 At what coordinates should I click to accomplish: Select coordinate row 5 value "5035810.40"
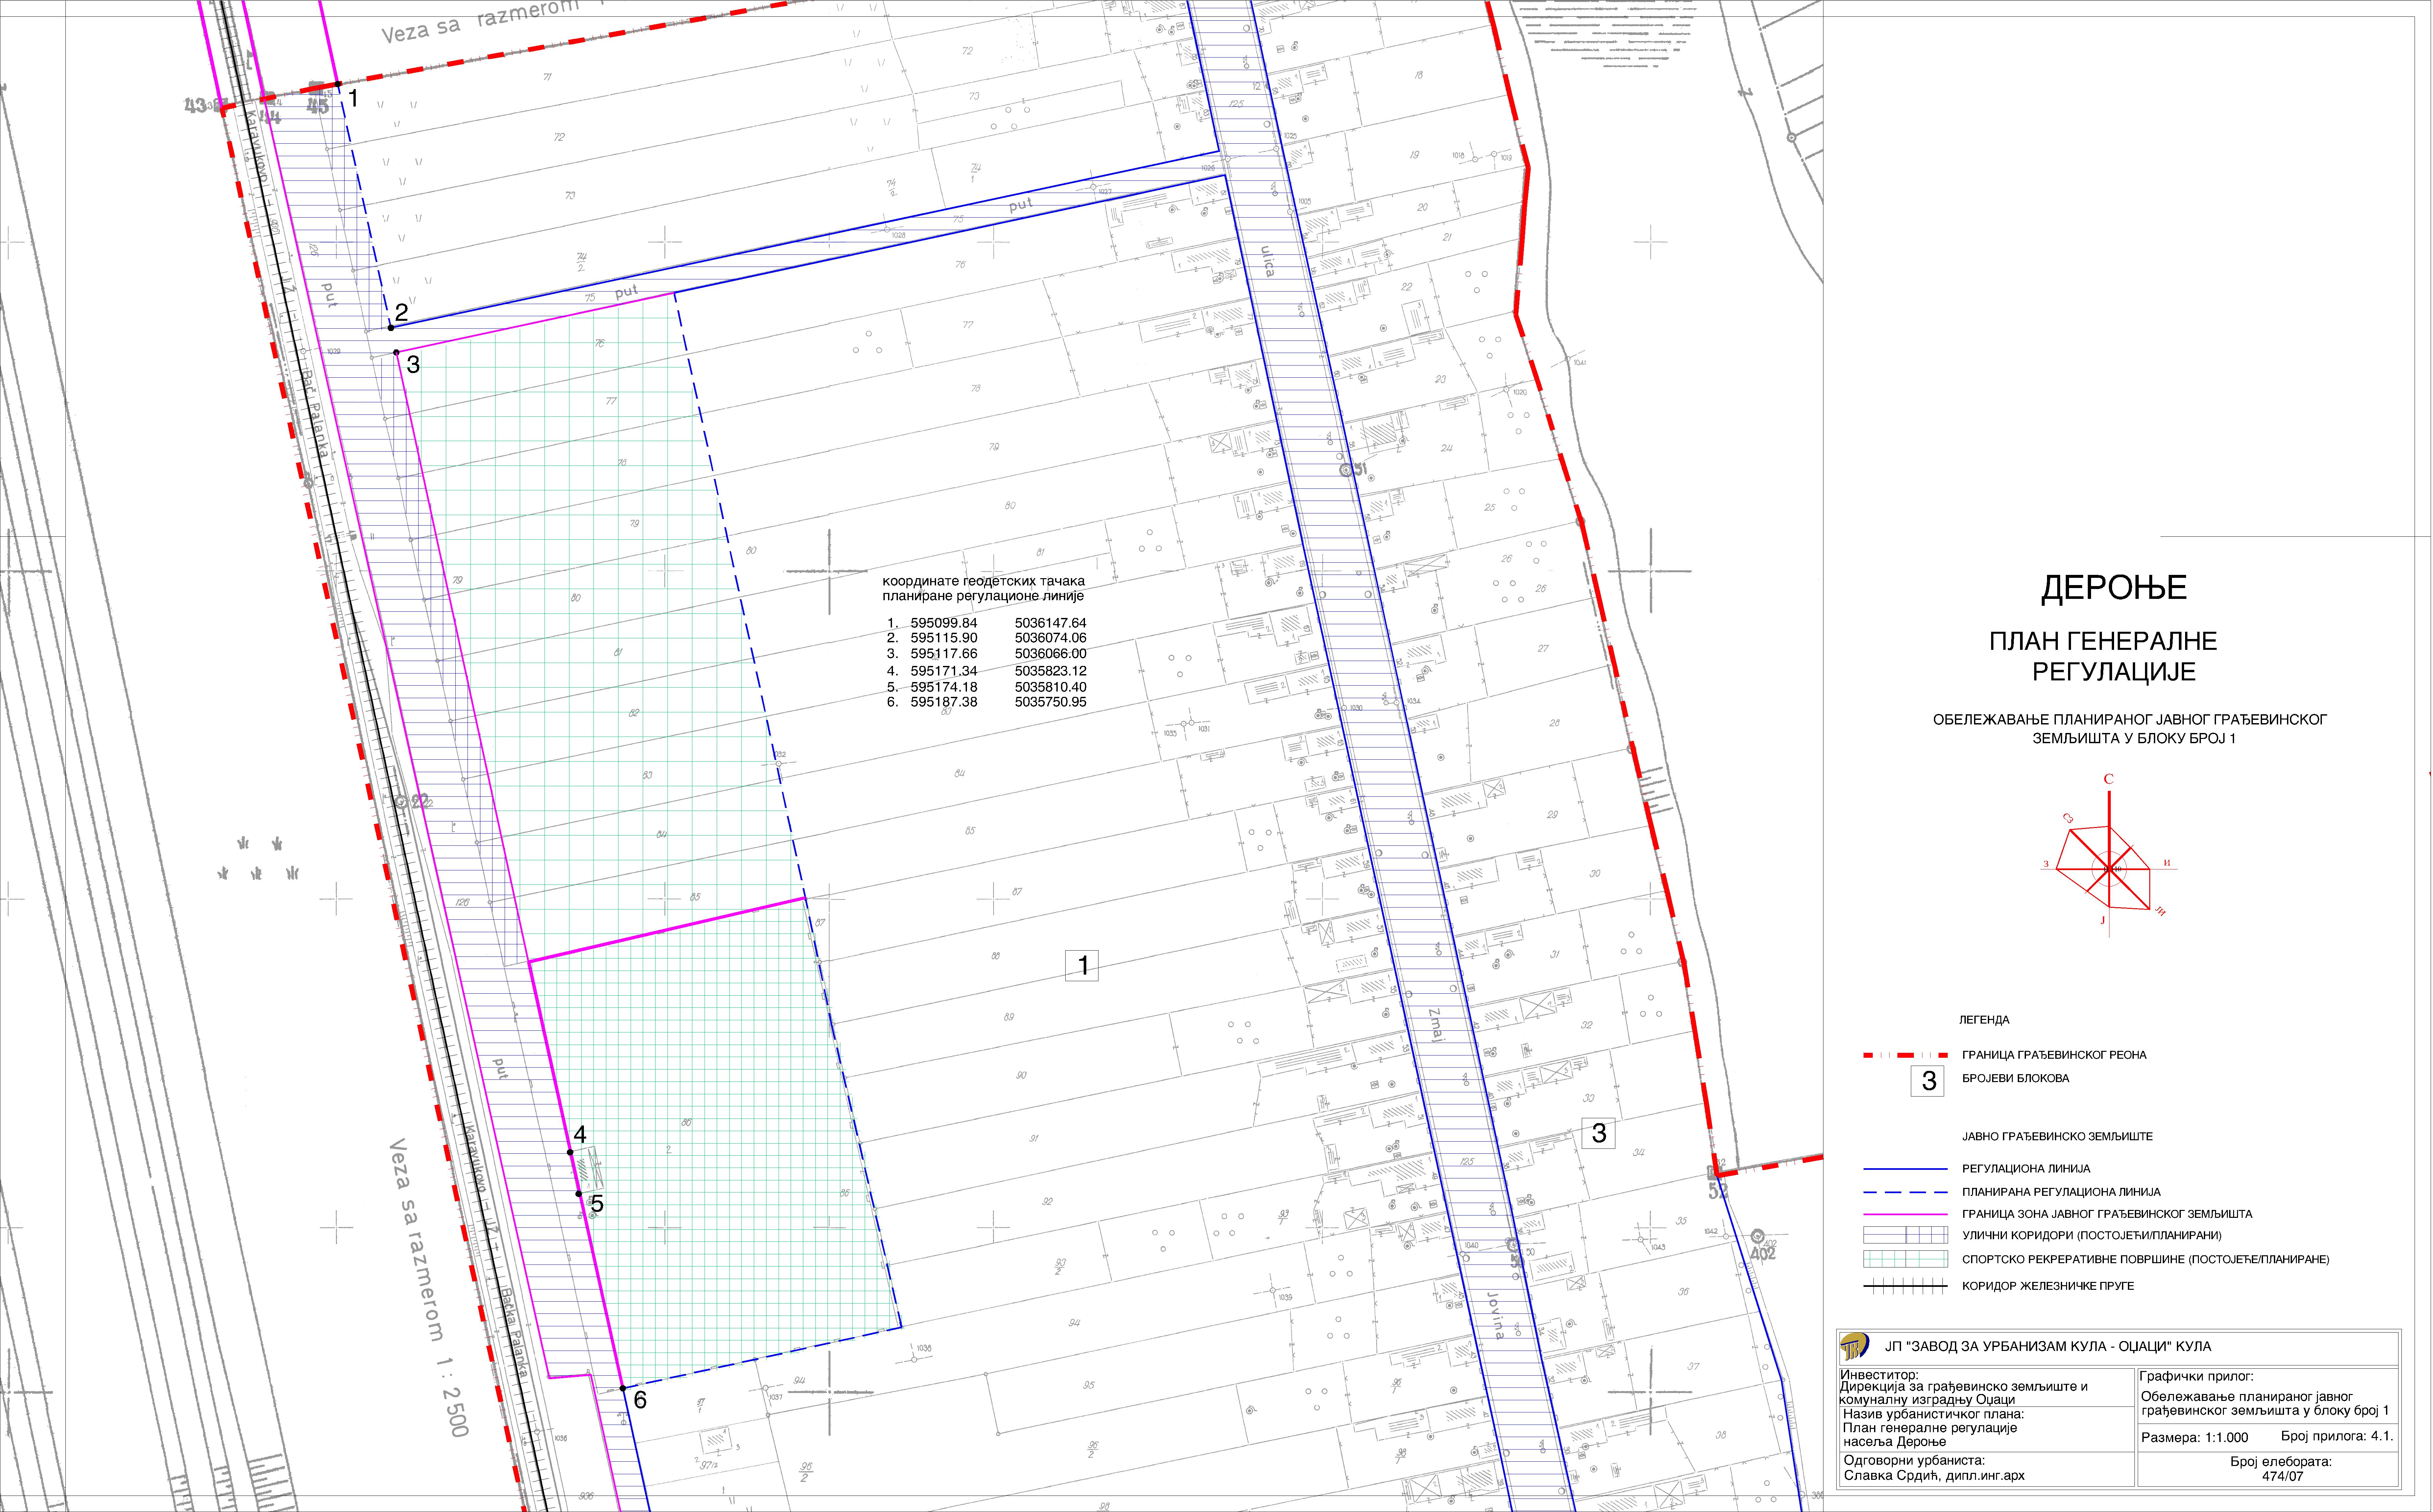coord(1050,687)
